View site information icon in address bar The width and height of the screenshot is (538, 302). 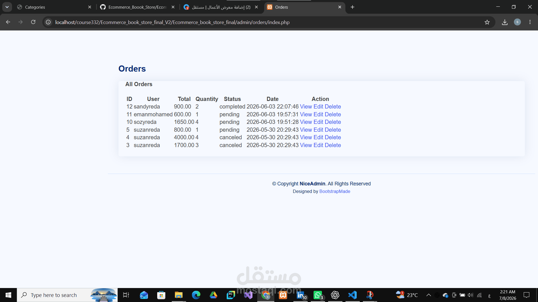[x=48, y=22]
